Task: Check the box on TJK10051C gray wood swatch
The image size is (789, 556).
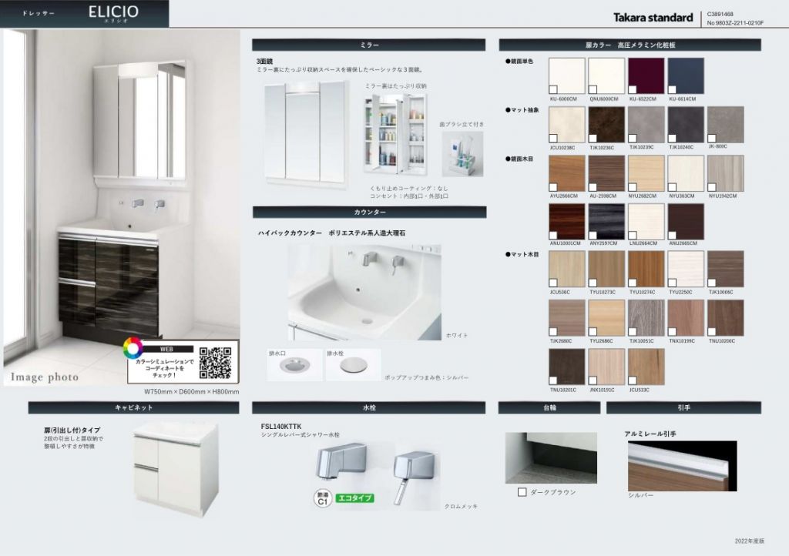Action: pyautogui.click(x=633, y=332)
